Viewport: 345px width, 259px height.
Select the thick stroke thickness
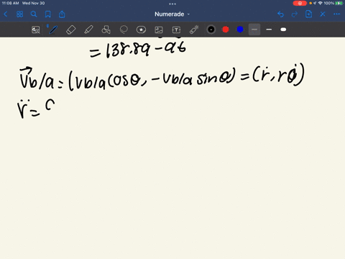(283, 29)
